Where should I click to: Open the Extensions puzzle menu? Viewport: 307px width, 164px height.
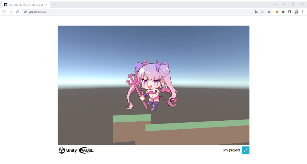[283, 12]
